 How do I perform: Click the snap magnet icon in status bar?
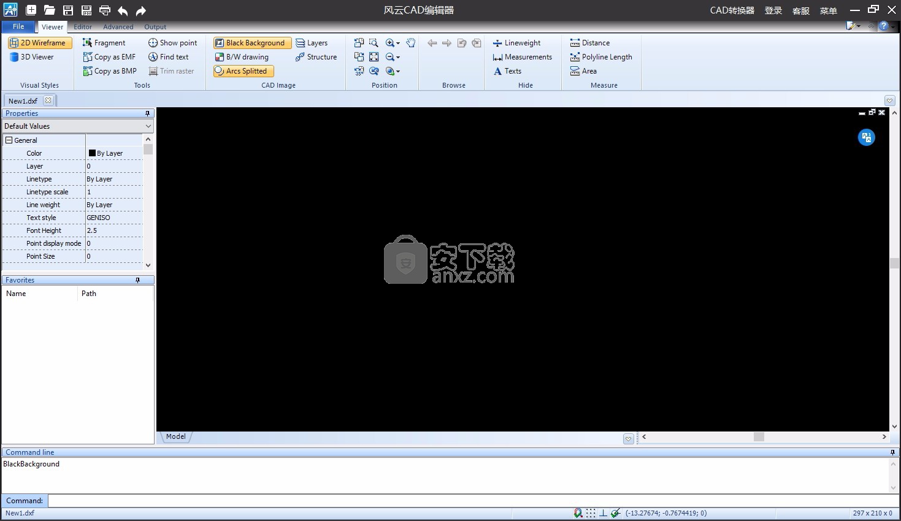point(578,513)
